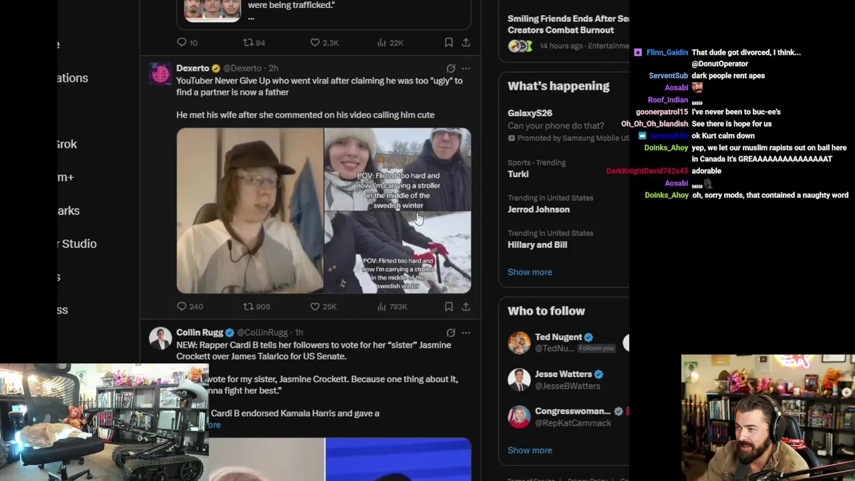Open Jesse Watters' avatar in Who to follow

pos(519,379)
